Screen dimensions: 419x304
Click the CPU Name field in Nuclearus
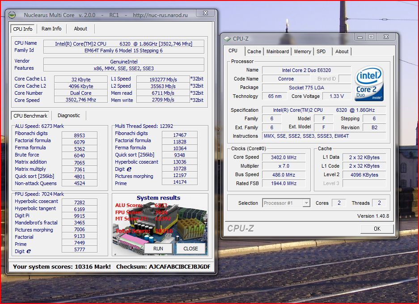[x=123, y=44]
